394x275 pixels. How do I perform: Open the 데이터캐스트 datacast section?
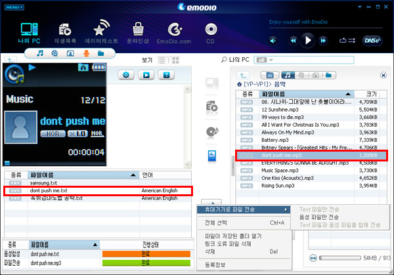102,32
